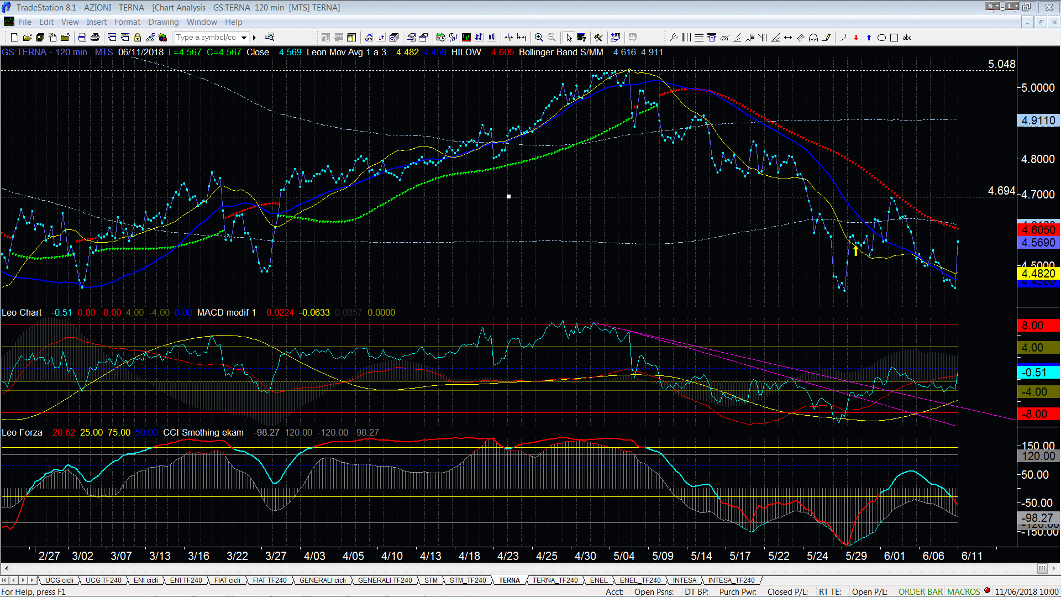Select the Ellipse drawing tool
The height and width of the screenshot is (597, 1061).
coord(881,38)
